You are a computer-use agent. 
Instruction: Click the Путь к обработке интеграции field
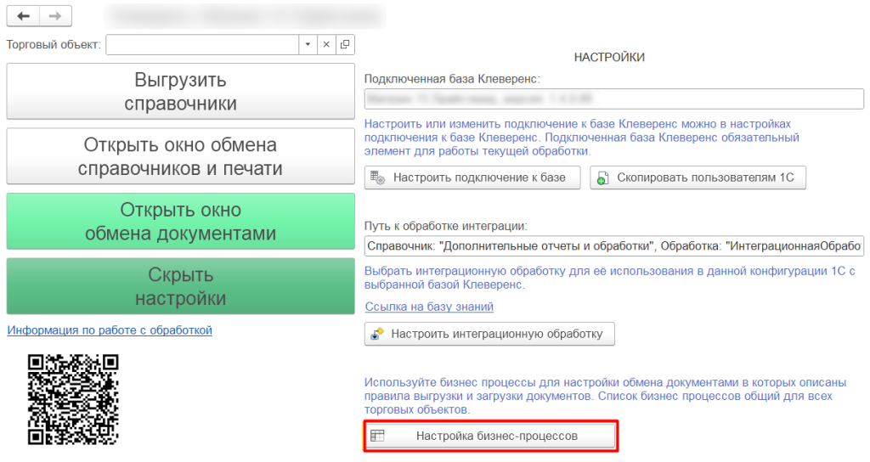point(613,246)
